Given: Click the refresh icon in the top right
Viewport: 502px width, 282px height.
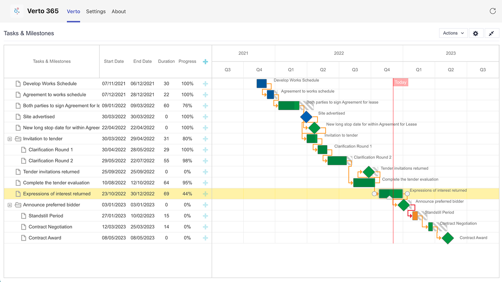Looking at the screenshot, I should tap(493, 11).
